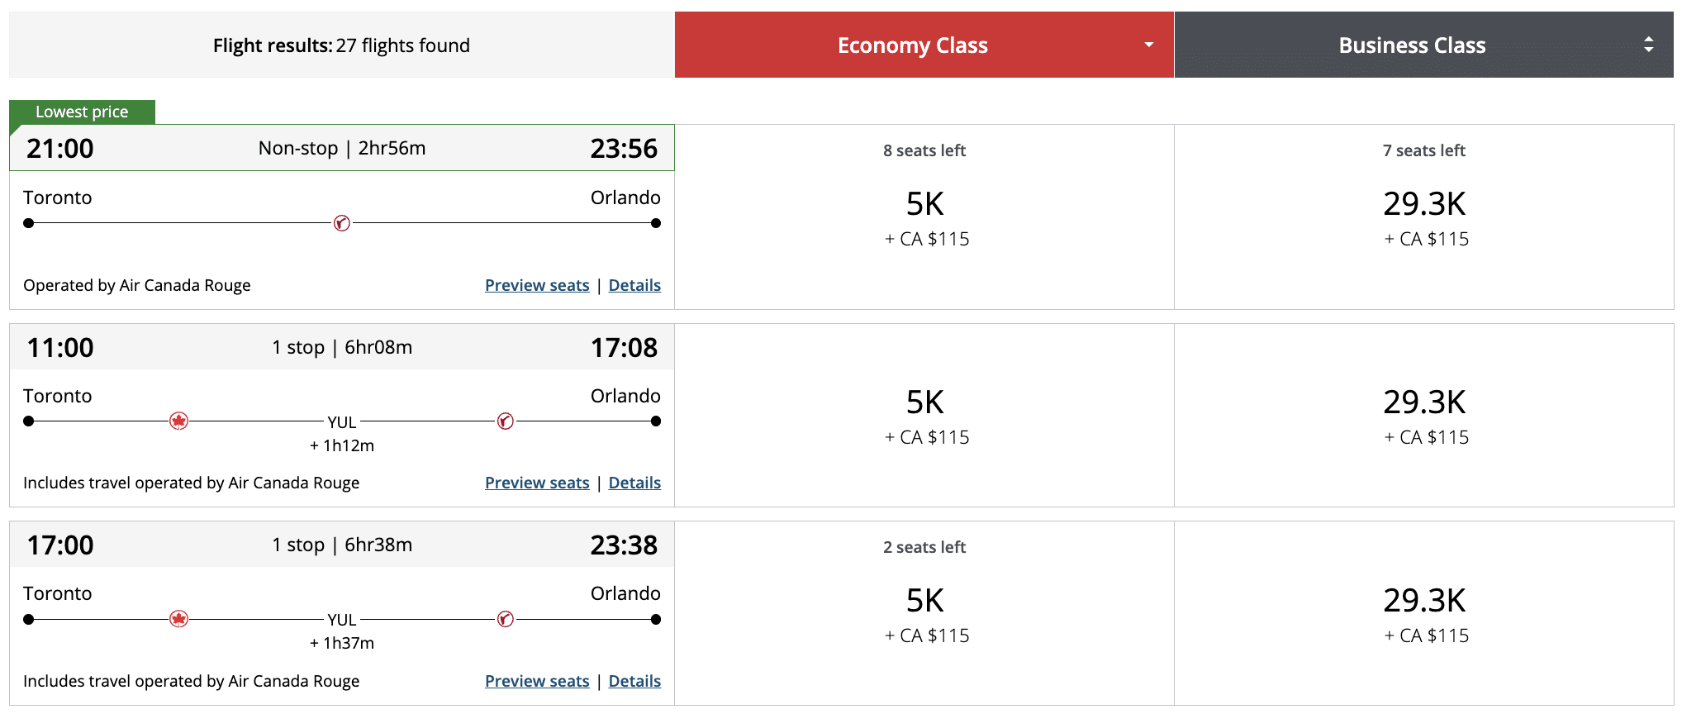View Details of the 11:00 flight via YUL
This screenshot has height=714, width=1682.
(634, 483)
